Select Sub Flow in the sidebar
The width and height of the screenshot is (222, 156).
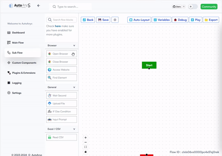point(23,53)
